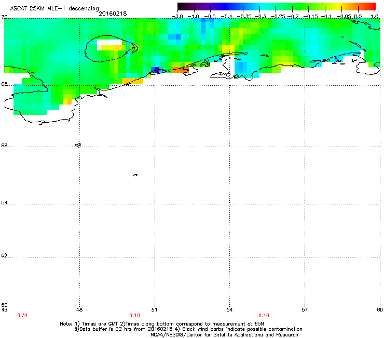Click the "-0.05" color bar label

(344, 17)
